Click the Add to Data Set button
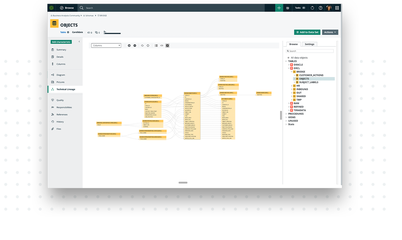Image resolution: width=402 pixels, height=240 pixels. point(307,32)
